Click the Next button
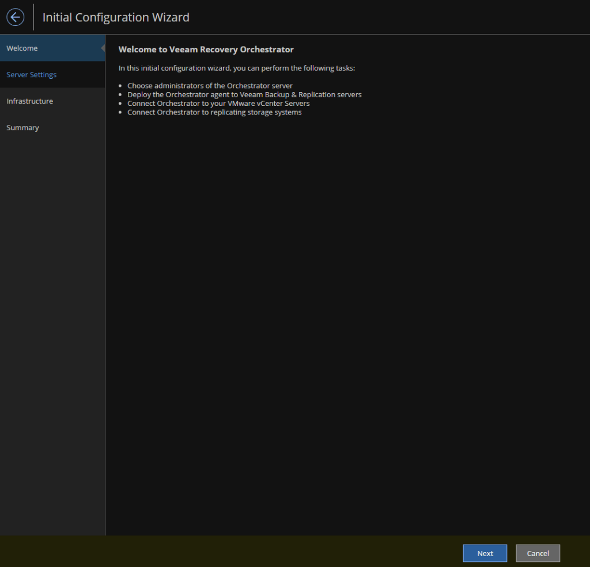Viewport: 590px width, 567px height. tap(485, 553)
